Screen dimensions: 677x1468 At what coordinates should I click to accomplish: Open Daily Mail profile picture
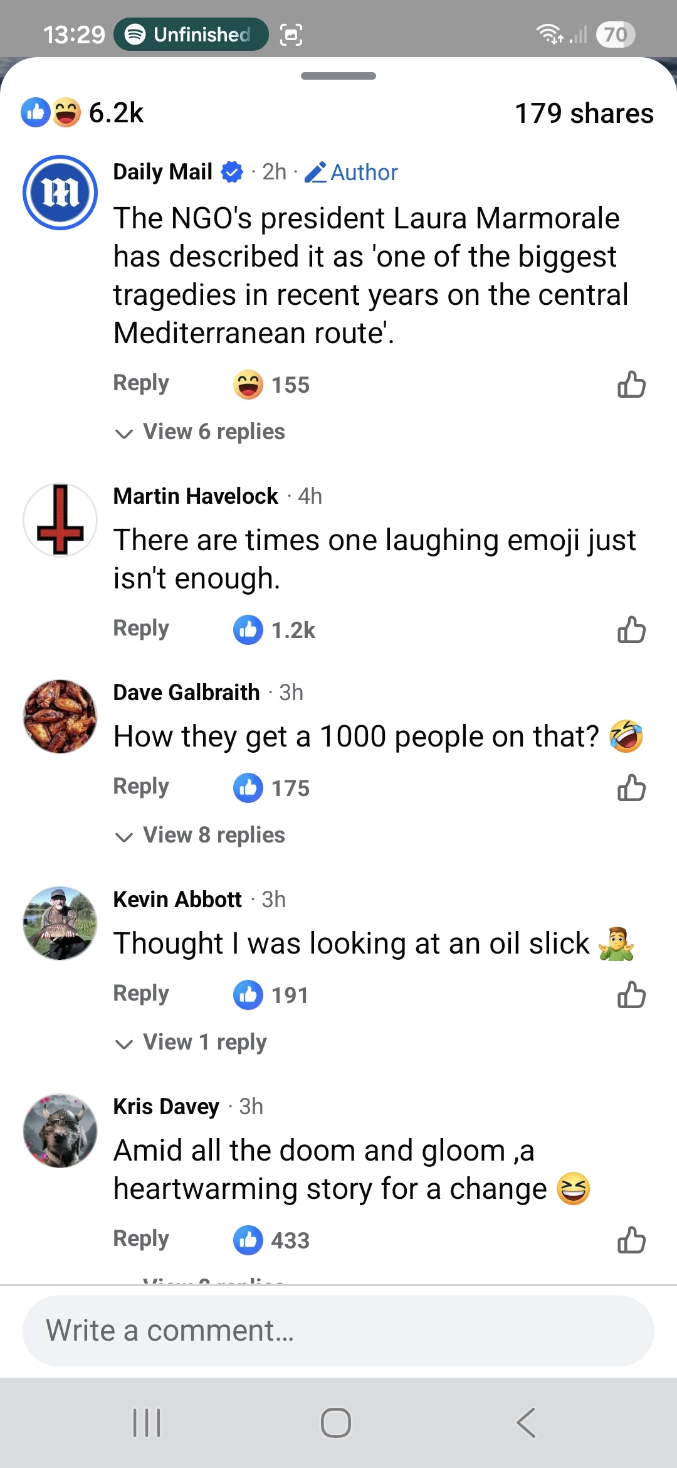coord(60,193)
